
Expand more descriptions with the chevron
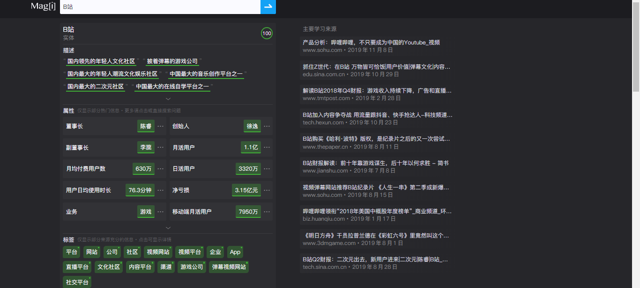point(168,99)
